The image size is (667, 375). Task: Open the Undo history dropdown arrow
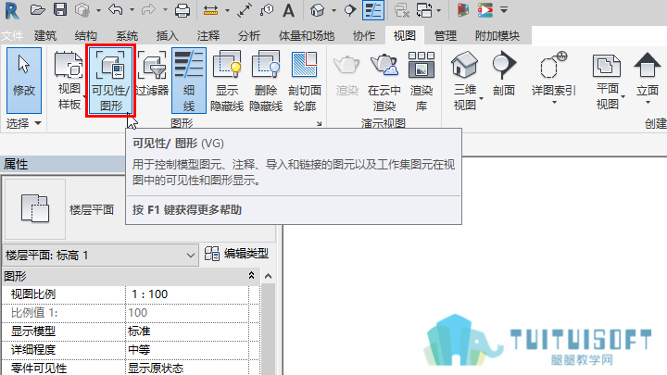132,10
